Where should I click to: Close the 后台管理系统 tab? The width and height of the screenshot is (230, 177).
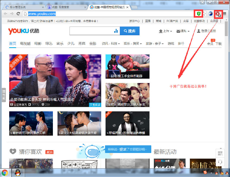click(x=43, y=7)
